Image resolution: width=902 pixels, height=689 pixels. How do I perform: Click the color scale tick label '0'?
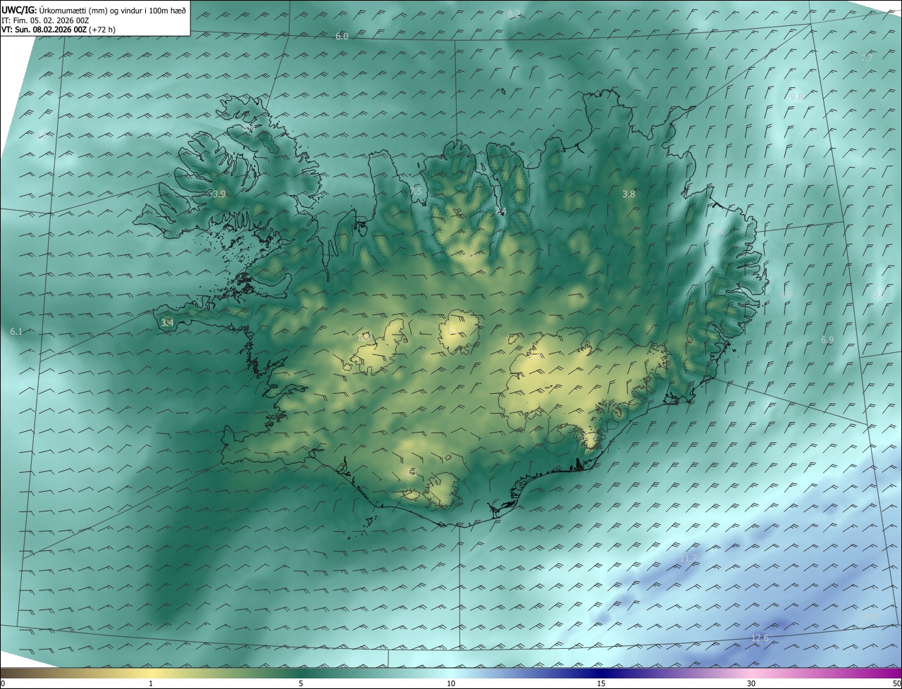click(3, 684)
